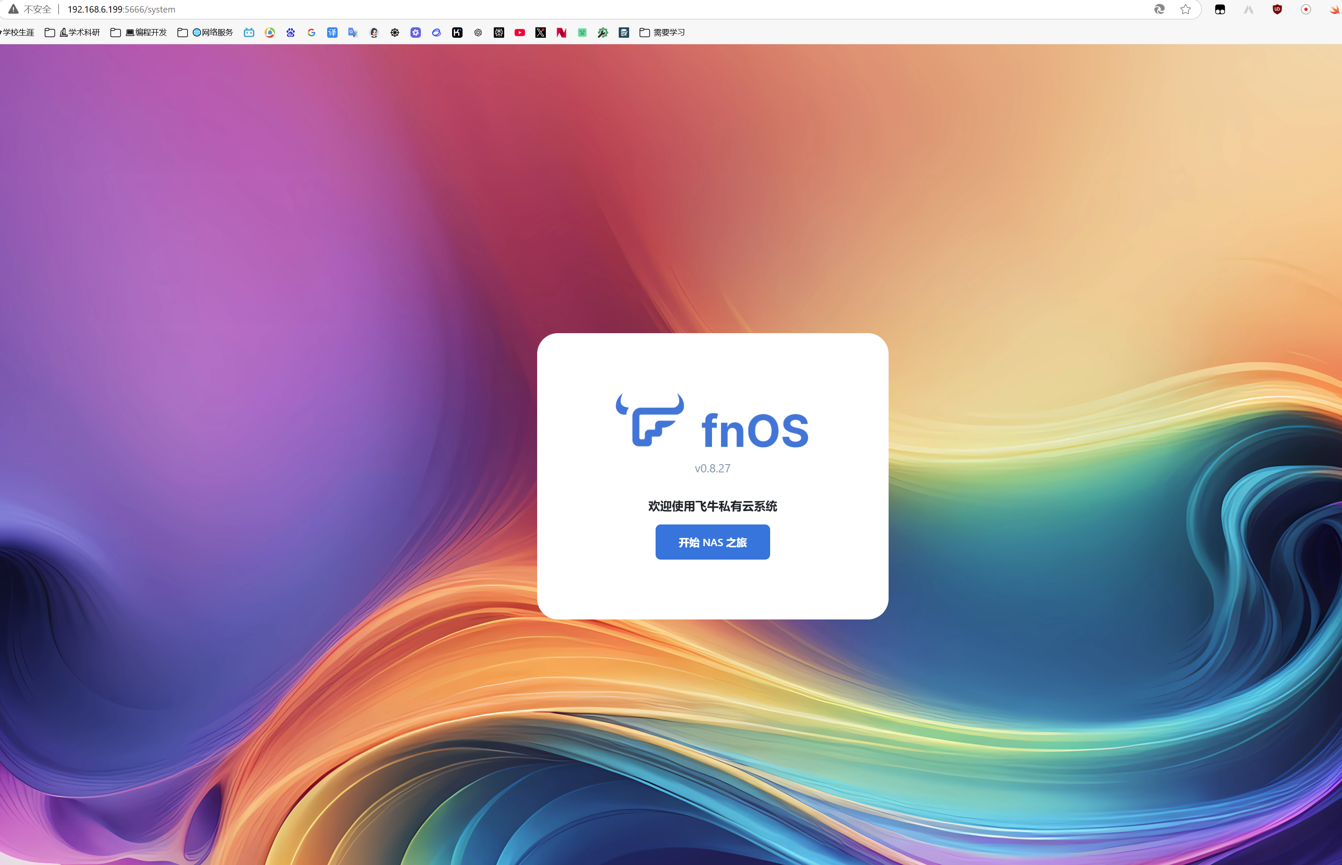1342x865 pixels.
Task: Open the ship wheel bookmark icon
Action: (395, 33)
